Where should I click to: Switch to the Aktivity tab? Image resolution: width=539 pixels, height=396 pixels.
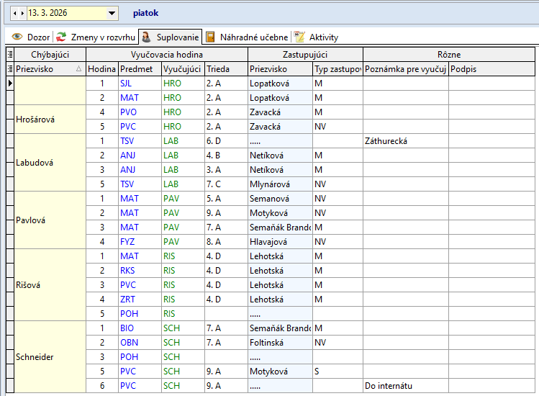click(x=323, y=37)
